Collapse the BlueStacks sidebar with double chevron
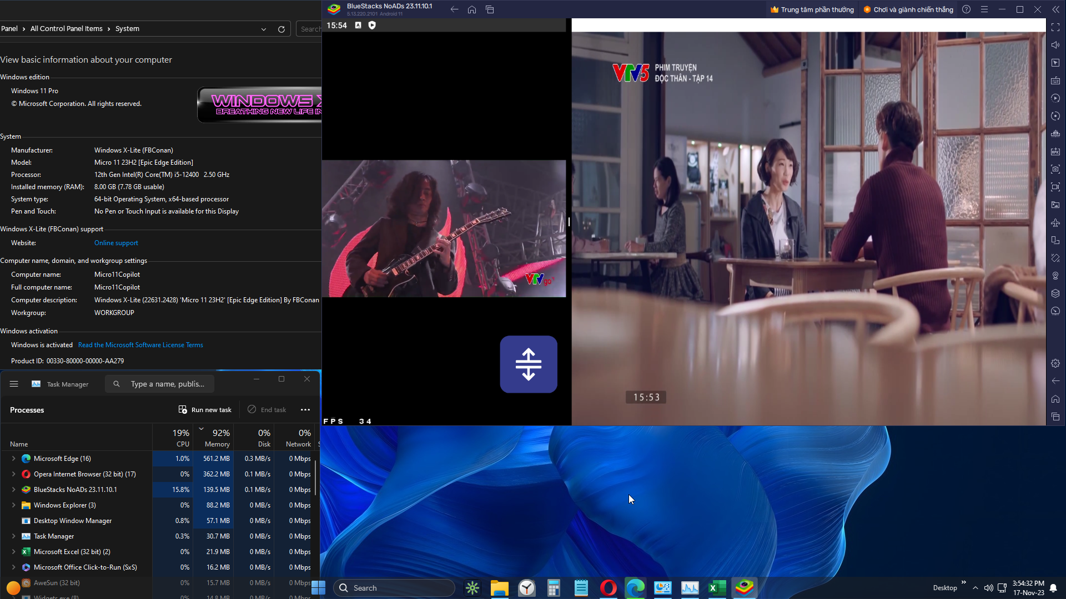The width and height of the screenshot is (1066, 599). [x=1055, y=9]
